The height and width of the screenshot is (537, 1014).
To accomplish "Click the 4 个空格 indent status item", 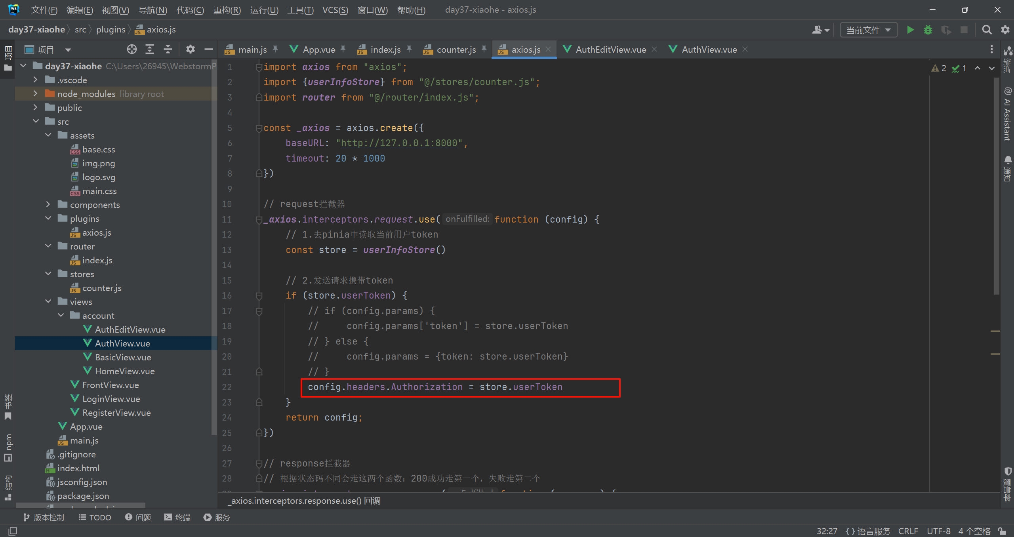I will click(974, 531).
